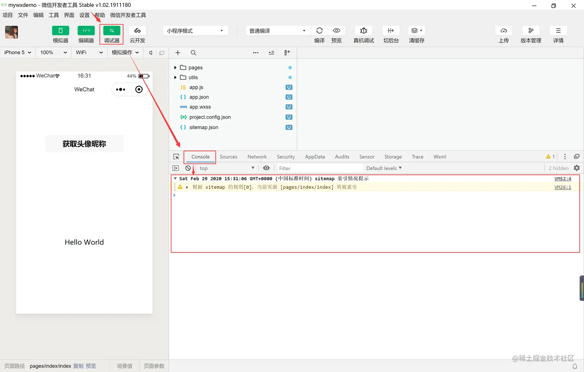Switch to the Trace tab

[418, 157]
